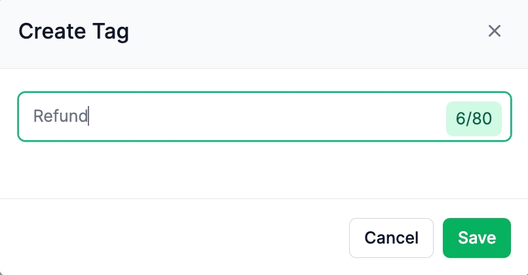Click the 6/80 character counter badge

474,119
